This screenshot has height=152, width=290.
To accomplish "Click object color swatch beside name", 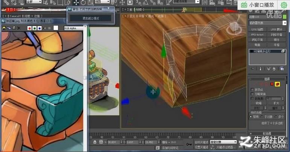I will [x=285, y=17].
